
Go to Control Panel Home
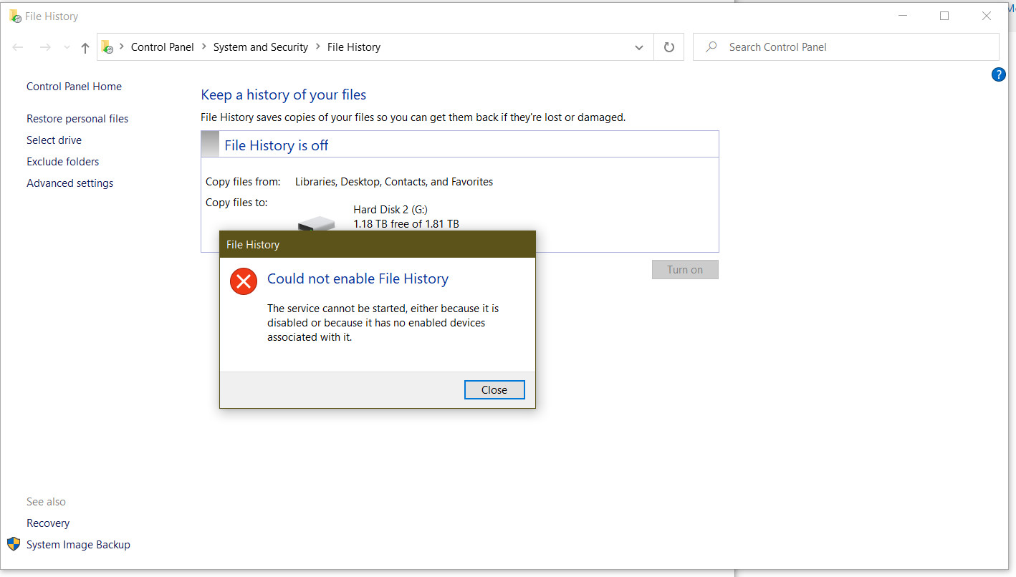click(x=75, y=87)
